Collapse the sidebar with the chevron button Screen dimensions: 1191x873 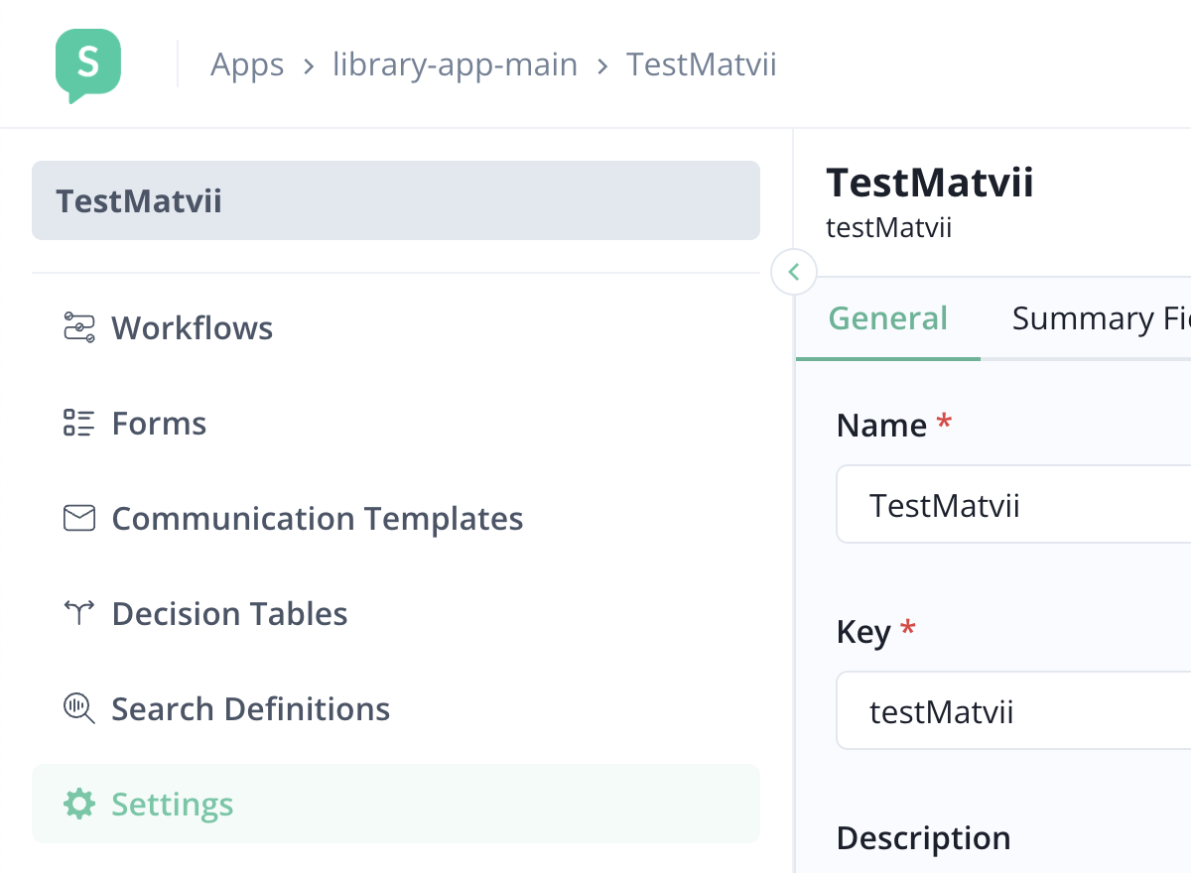793,272
